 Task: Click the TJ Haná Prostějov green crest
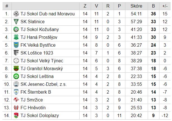[16, 37]
